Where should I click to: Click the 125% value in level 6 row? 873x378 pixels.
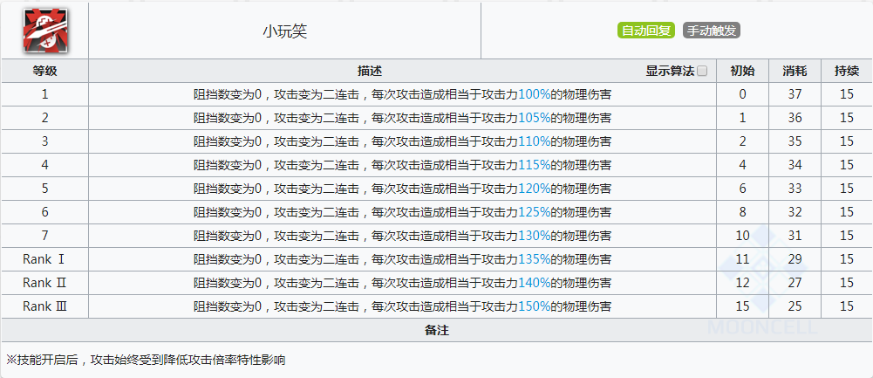click(x=534, y=212)
